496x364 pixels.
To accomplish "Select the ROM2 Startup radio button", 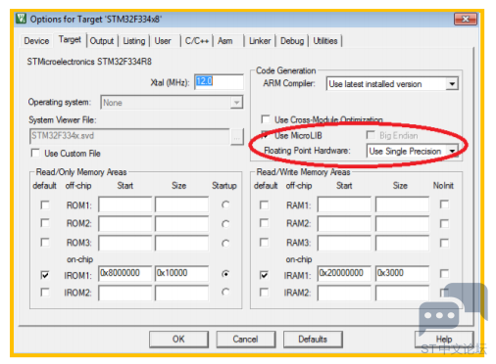I will click(x=225, y=224).
